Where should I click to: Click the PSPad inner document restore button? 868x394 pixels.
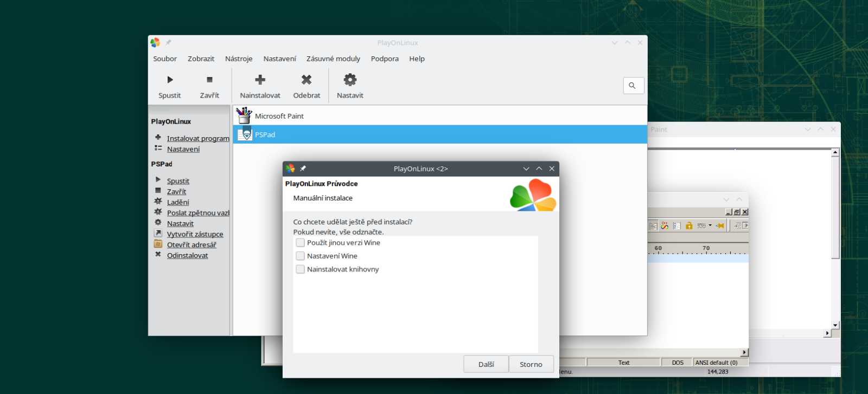(737, 212)
